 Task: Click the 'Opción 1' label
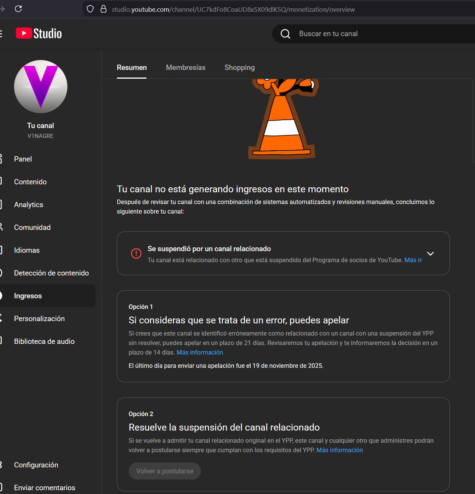141,307
